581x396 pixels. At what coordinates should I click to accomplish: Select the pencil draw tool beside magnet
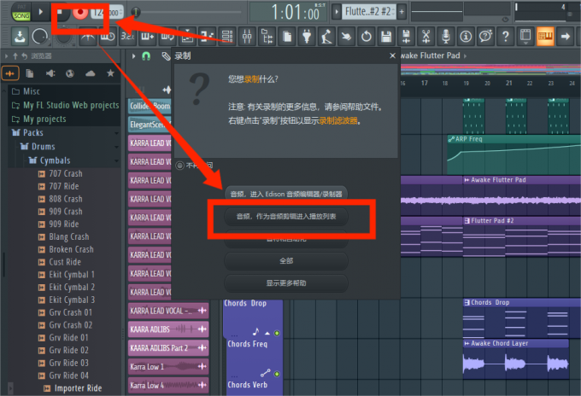[x=166, y=56]
